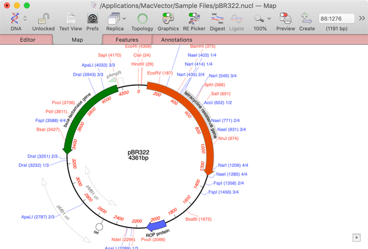The image size is (368, 249).
Task: Select the Map tab
Action: (77, 40)
